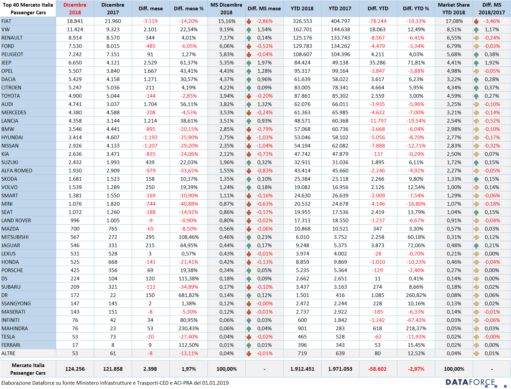The height and width of the screenshot is (389, 511).
Task: Click the red down arrow in MINI's Diff. MS mese cell
Action: pos(249,204)
